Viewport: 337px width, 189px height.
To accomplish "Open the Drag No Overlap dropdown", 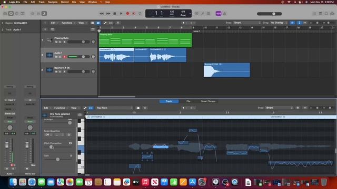I will point(279,23).
